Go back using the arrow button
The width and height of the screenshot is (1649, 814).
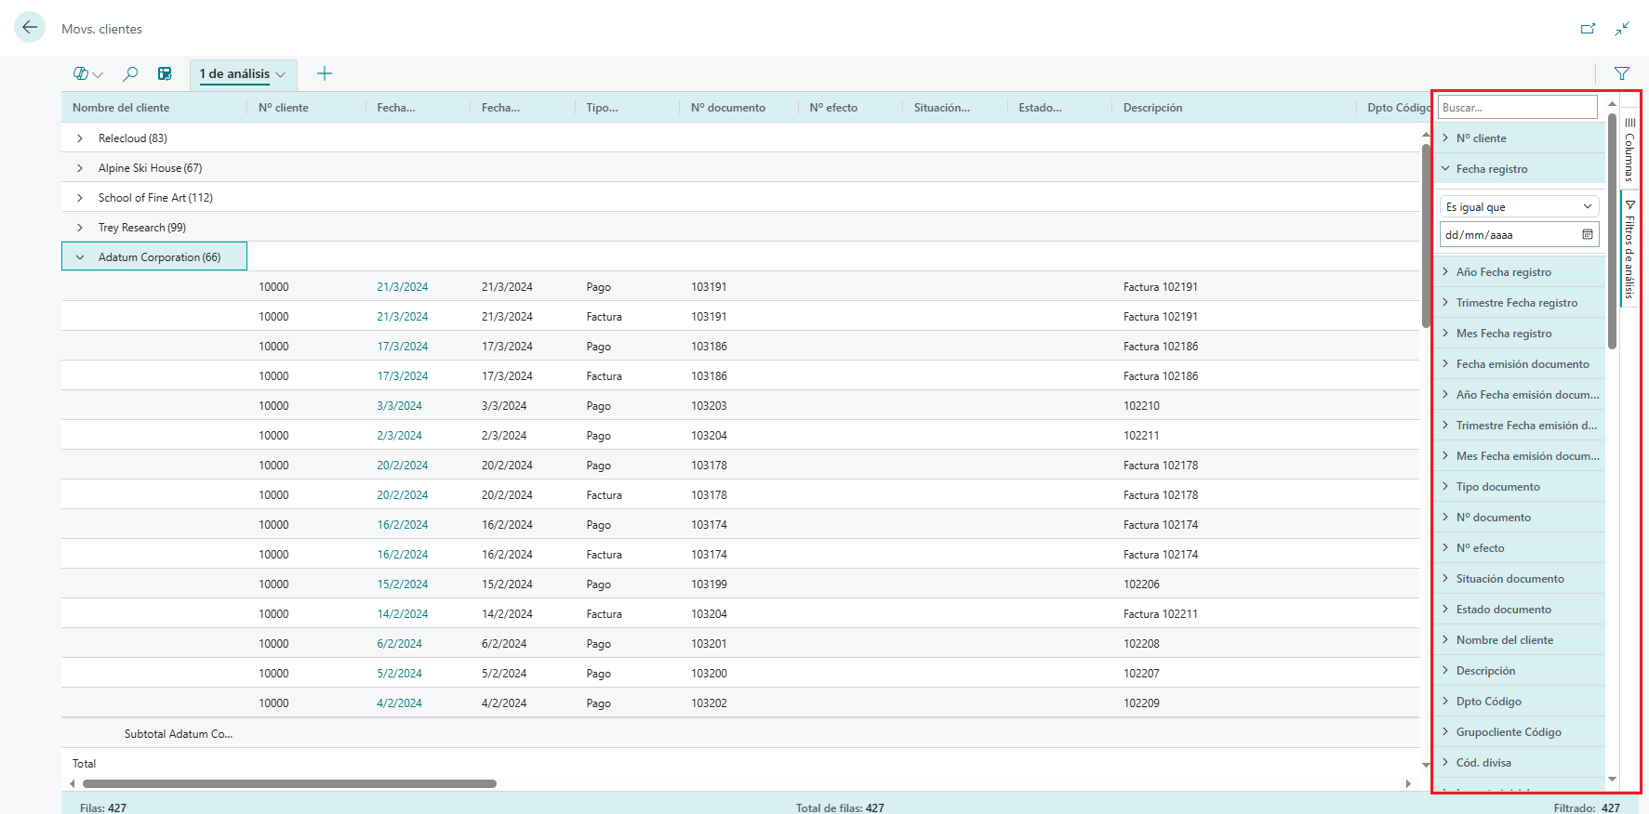30,28
